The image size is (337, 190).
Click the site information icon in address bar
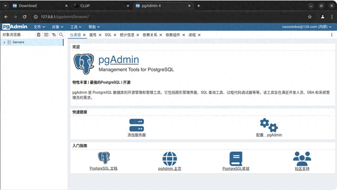point(36,17)
